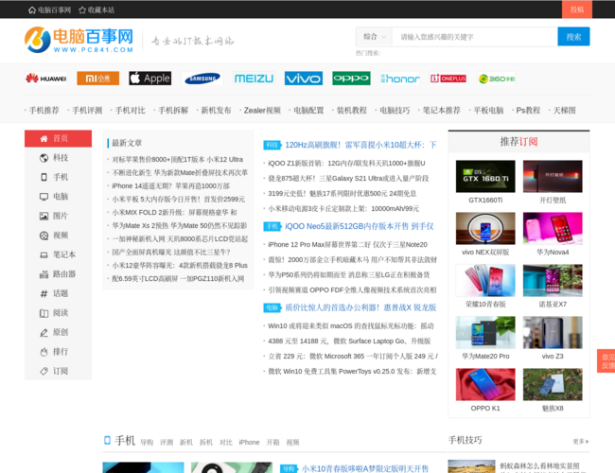Image resolution: width=615 pixels, height=473 pixels.
Task: Select the 视频 film reel icon in sidebar
Action: tap(44, 236)
